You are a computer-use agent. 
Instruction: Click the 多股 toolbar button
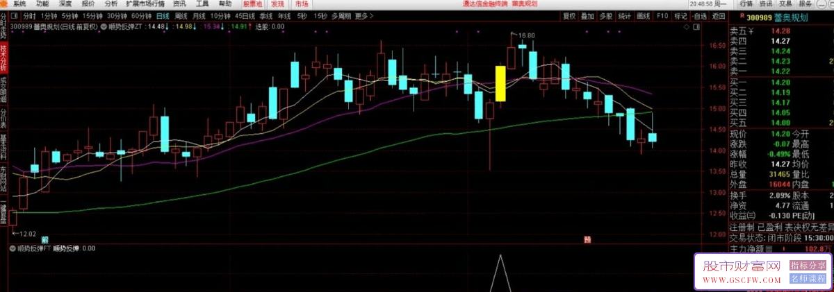(x=606, y=15)
